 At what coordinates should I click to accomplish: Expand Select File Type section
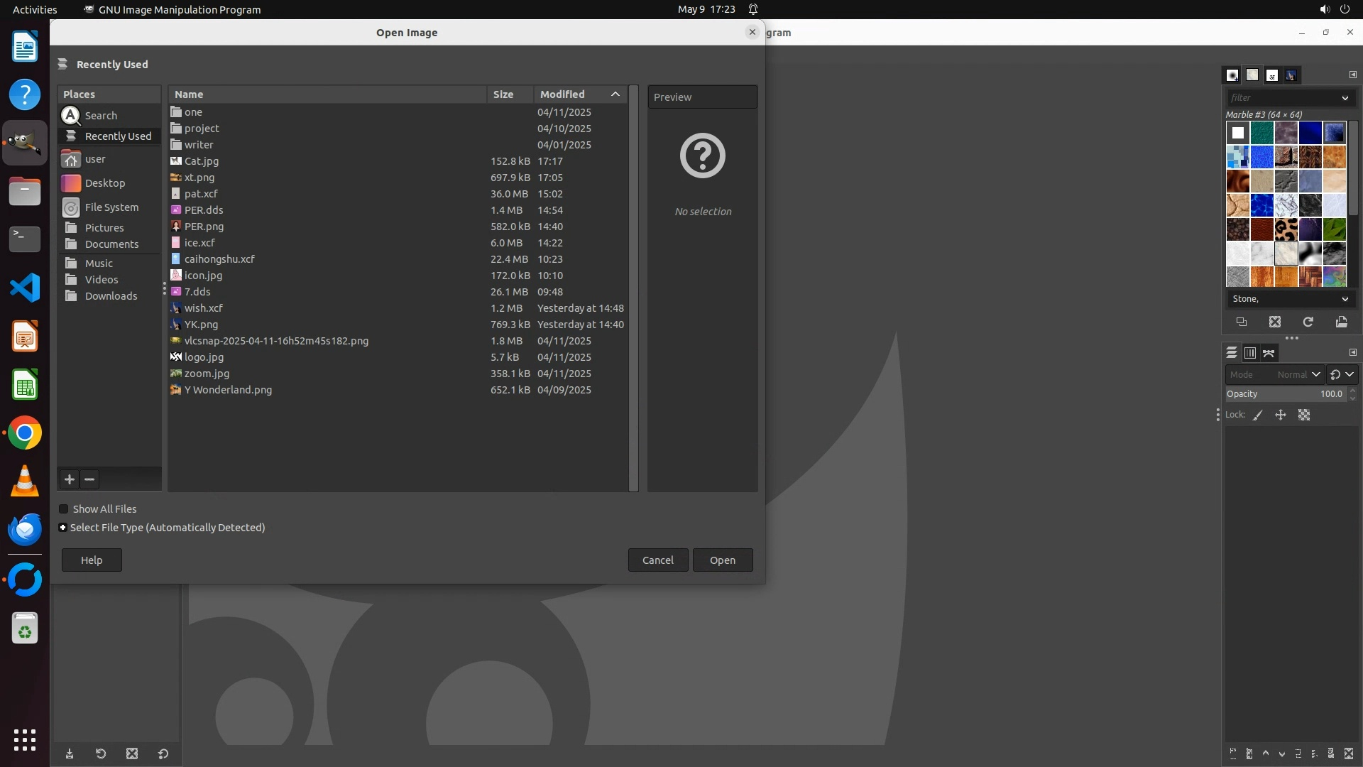[x=63, y=528]
